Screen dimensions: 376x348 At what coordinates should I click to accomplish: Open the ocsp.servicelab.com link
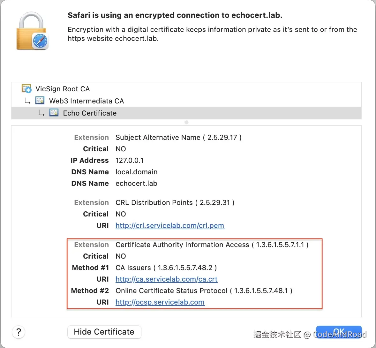(160, 302)
